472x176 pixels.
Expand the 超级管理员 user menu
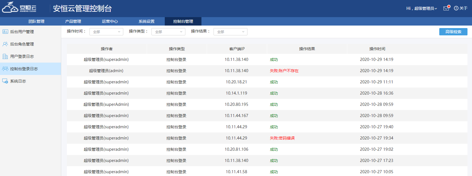[x=425, y=8]
